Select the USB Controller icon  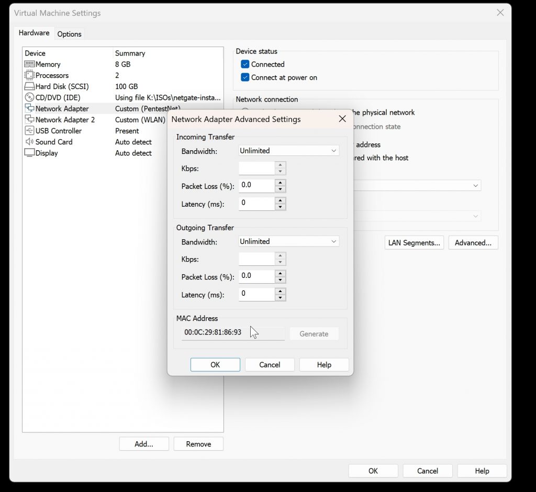coord(29,131)
